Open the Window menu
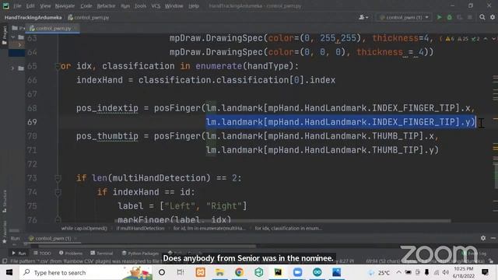This screenshot has height=280, width=498. click(x=174, y=5)
